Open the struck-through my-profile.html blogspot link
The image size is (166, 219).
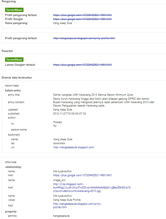pos(84,38)
